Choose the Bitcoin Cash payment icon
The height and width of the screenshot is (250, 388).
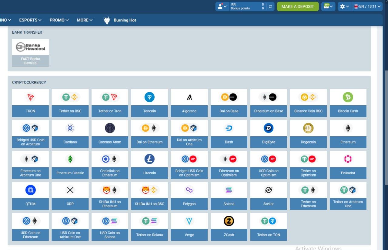[348, 97]
